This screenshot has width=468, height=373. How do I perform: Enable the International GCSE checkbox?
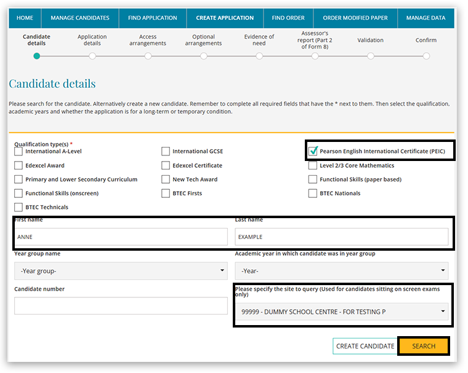(x=166, y=151)
